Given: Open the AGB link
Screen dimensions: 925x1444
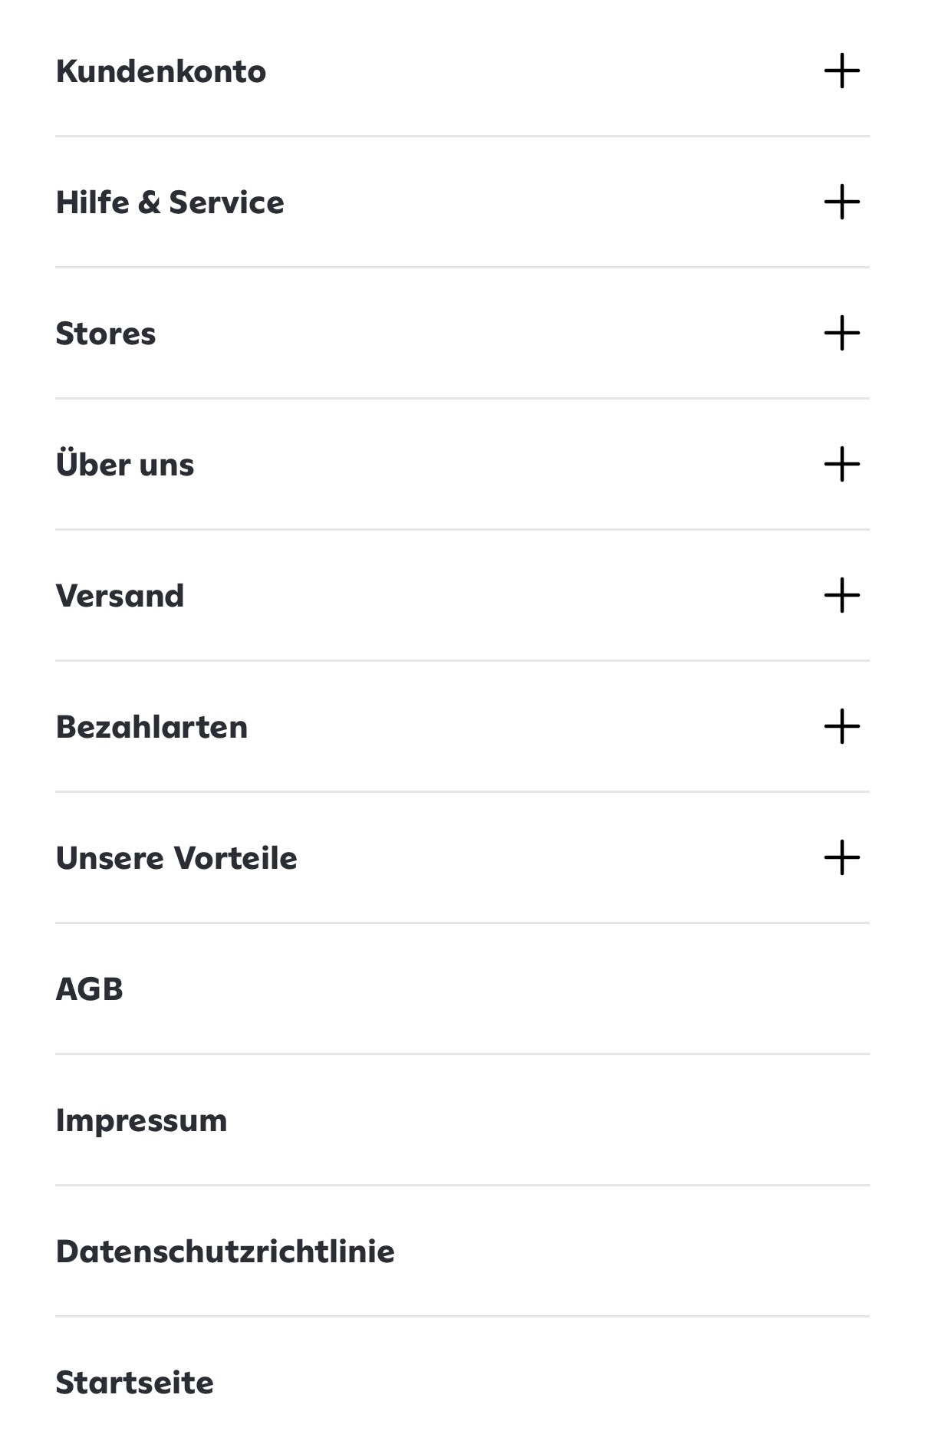Looking at the screenshot, I should pos(90,989).
